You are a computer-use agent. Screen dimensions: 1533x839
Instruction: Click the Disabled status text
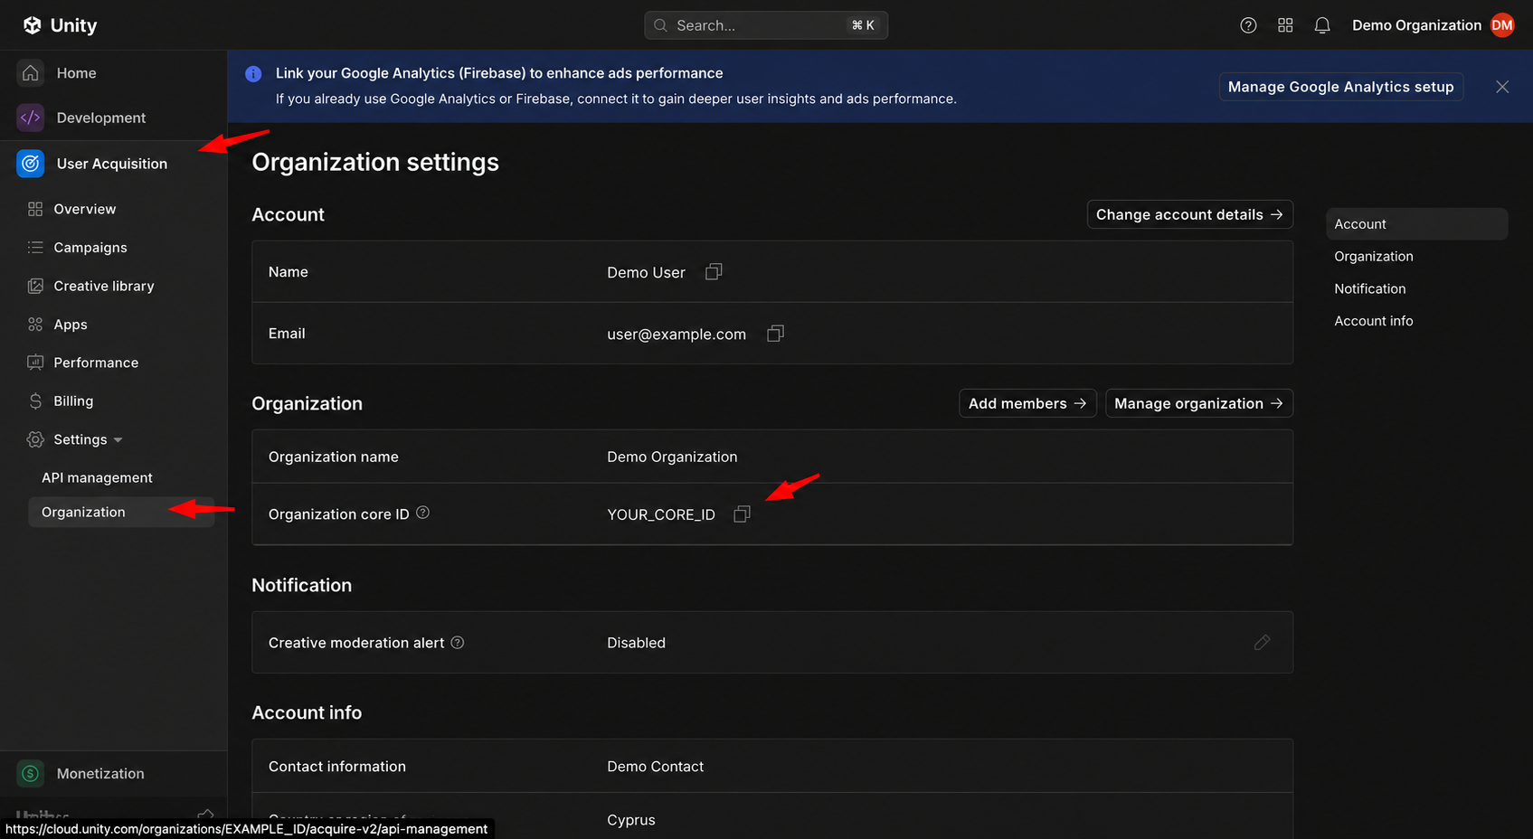(636, 643)
